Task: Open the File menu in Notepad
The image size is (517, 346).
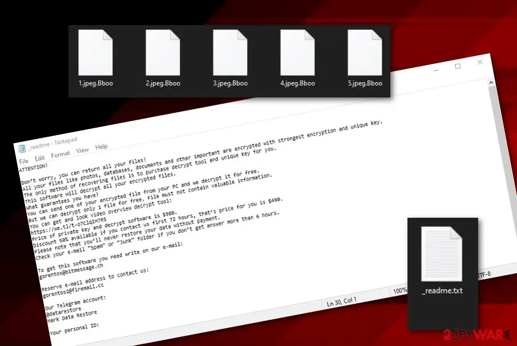Action: tap(24, 161)
